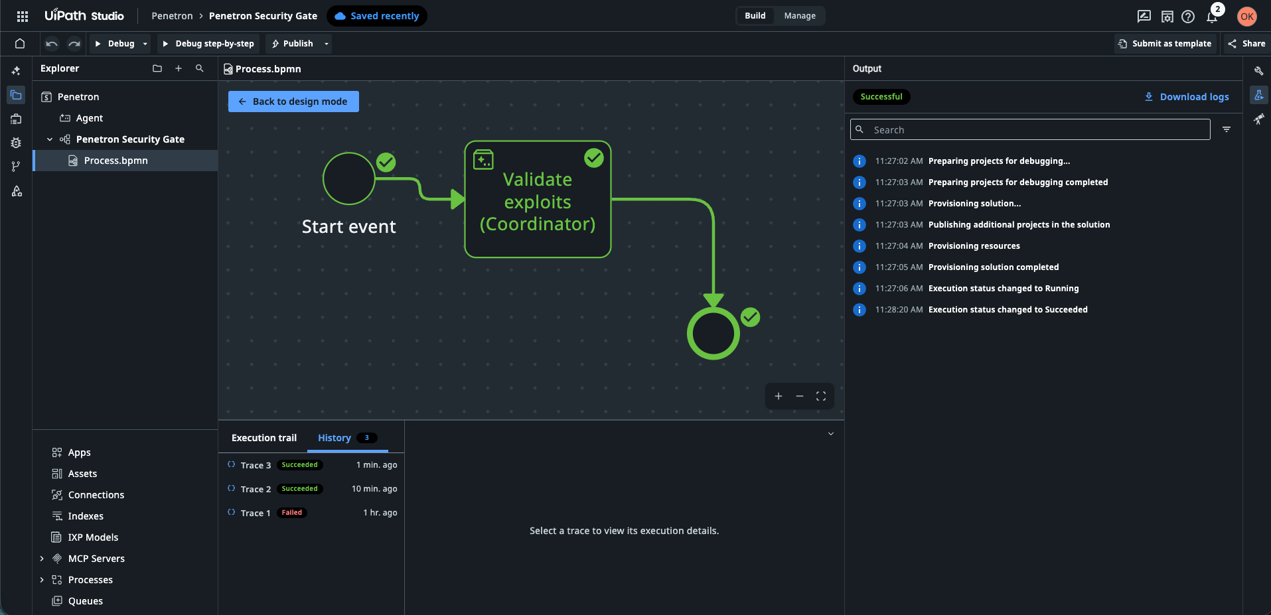Image resolution: width=1271 pixels, height=615 pixels.
Task: Open the robot-themed sidebar icon
Action: pyautogui.click(x=16, y=119)
